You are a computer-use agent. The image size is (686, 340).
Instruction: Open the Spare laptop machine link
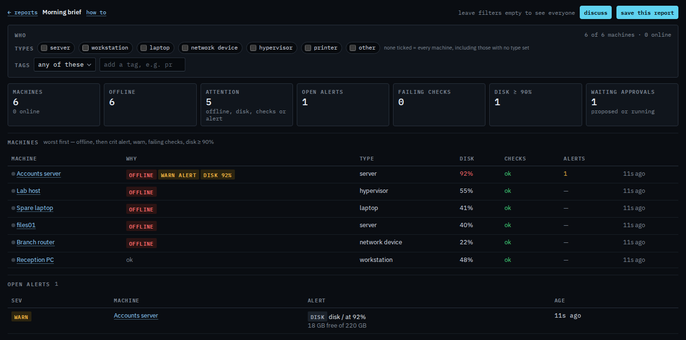click(35, 208)
